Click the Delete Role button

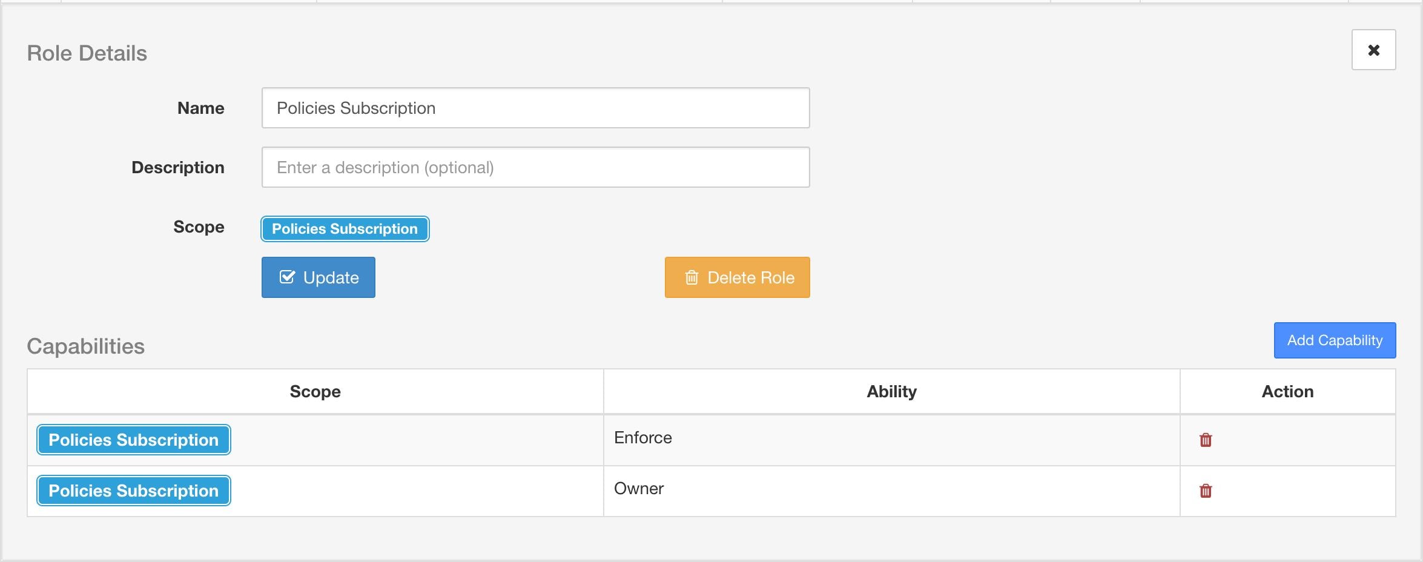pos(737,277)
